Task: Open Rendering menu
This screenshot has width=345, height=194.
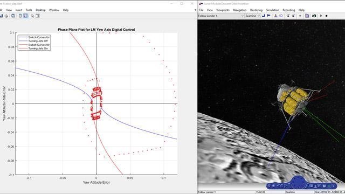Action: [x=256, y=10]
